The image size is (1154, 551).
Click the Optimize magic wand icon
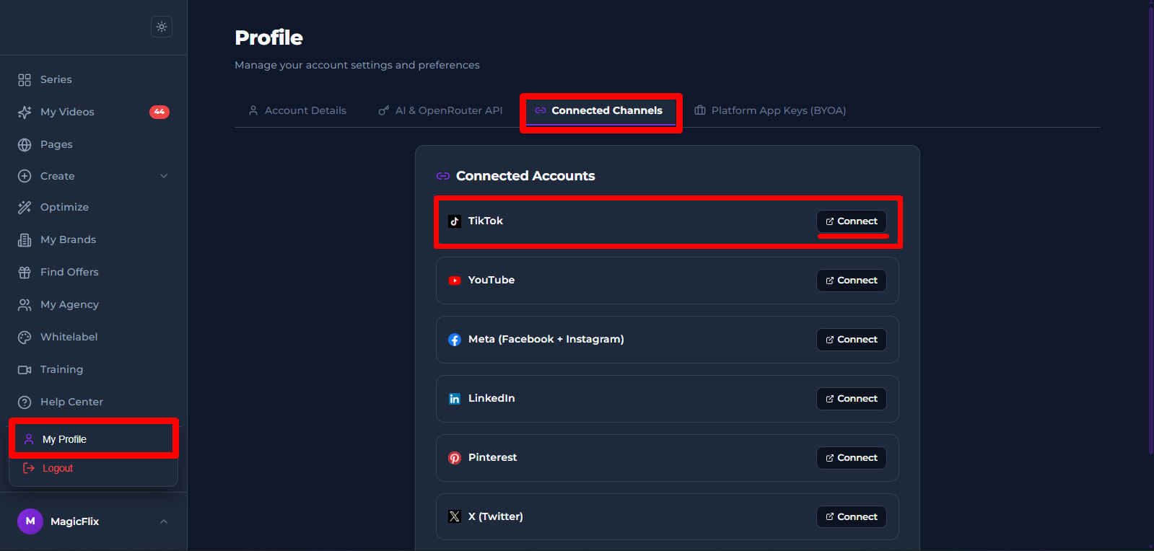(25, 207)
